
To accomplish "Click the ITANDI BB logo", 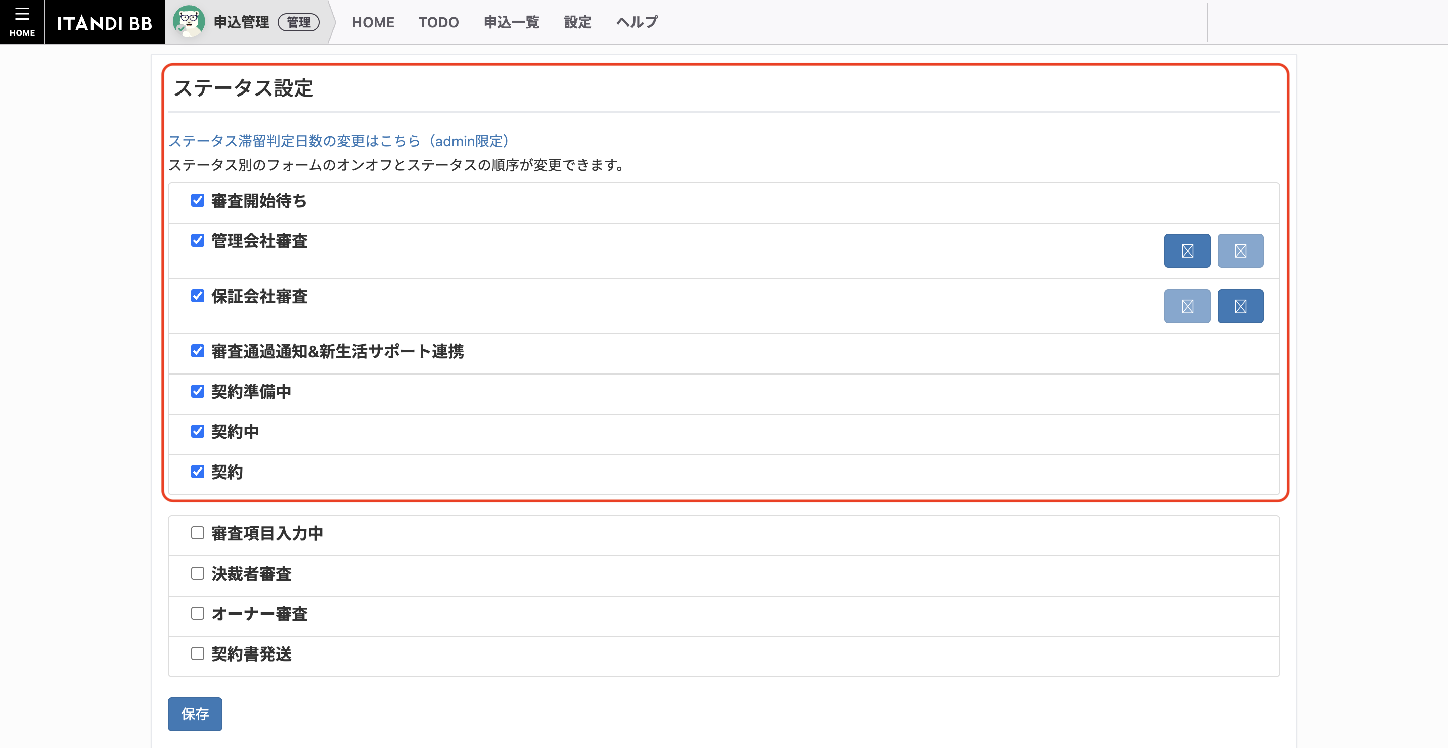I will [x=105, y=23].
